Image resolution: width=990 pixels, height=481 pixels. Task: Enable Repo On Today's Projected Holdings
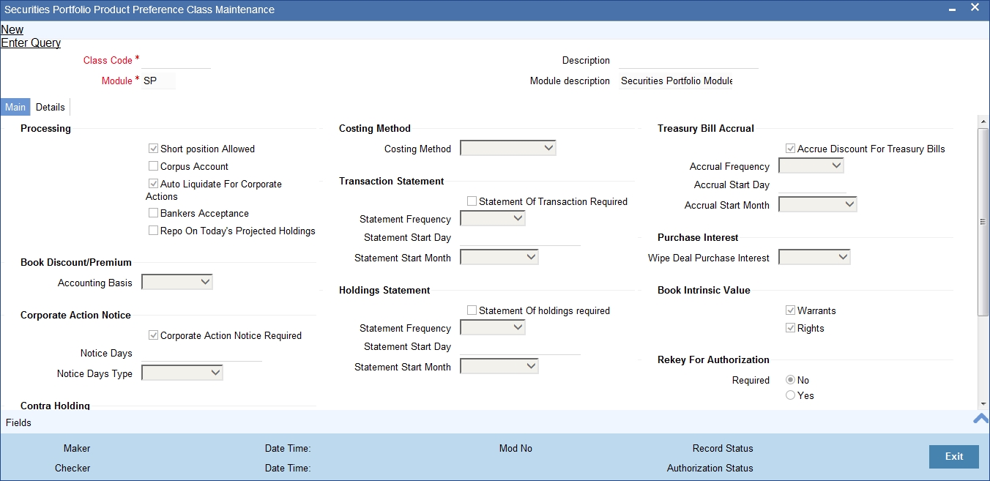(x=153, y=231)
